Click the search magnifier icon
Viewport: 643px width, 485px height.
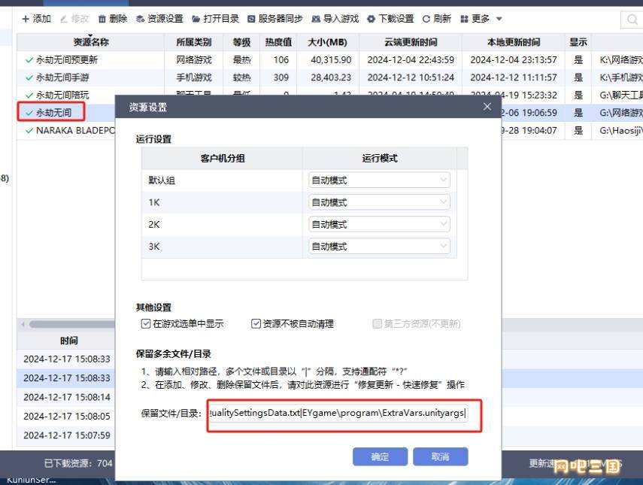pyautogui.click(x=632, y=20)
